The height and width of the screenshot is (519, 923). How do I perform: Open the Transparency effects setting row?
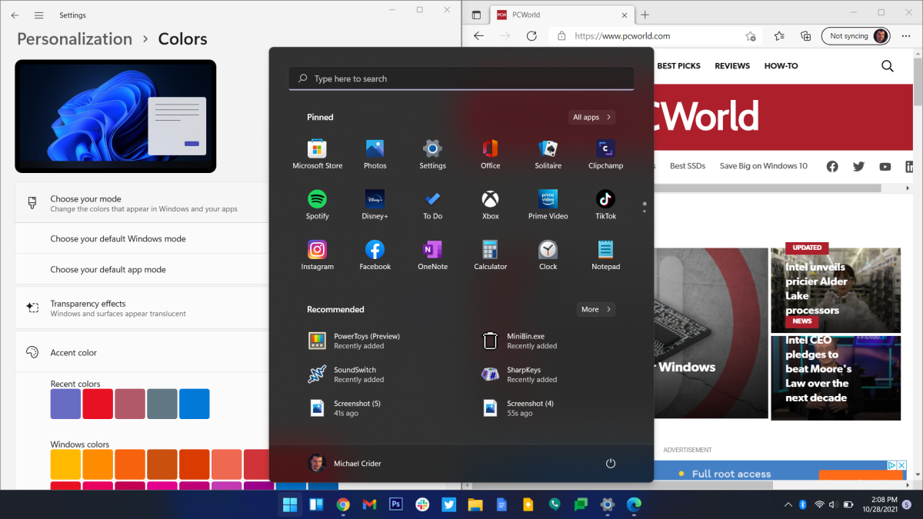coord(142,308)
